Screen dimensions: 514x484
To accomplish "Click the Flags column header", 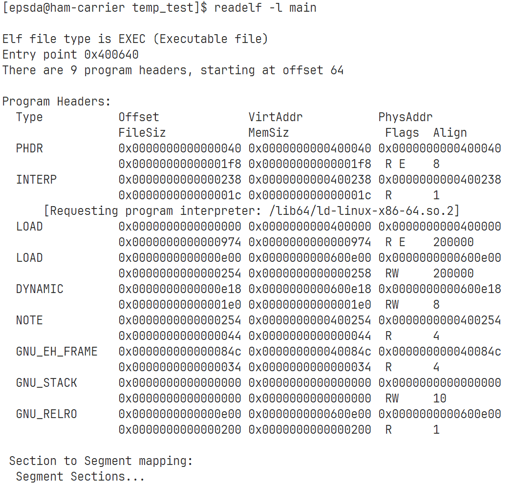I will (x=402, y=133).
